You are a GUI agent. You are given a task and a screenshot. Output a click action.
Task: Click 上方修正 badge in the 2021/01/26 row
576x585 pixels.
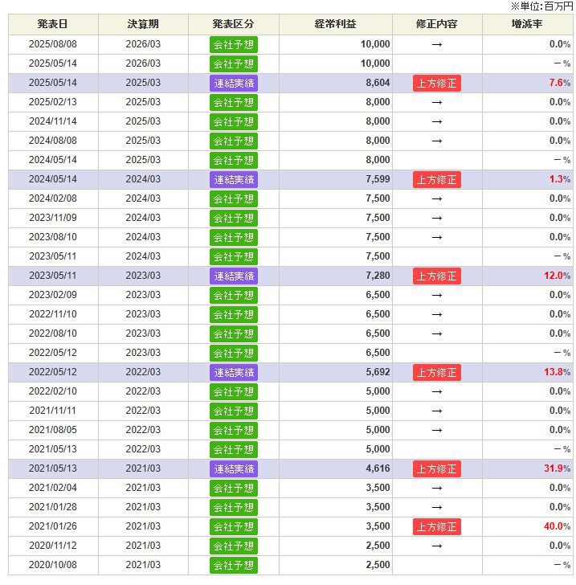(x=437, y=527)
